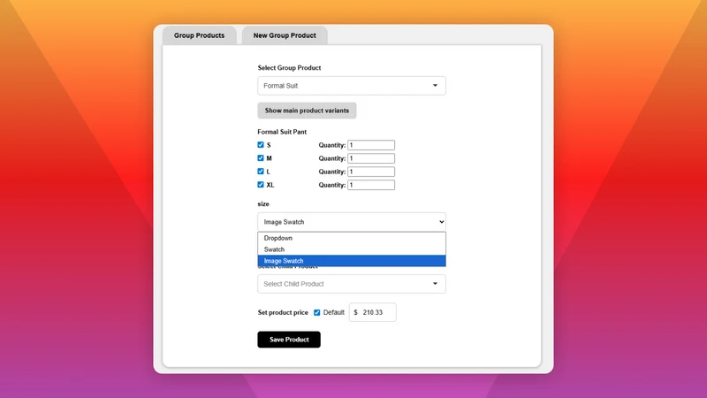
Task: Click the quantity field for size M
Action: tap(371, 158)
